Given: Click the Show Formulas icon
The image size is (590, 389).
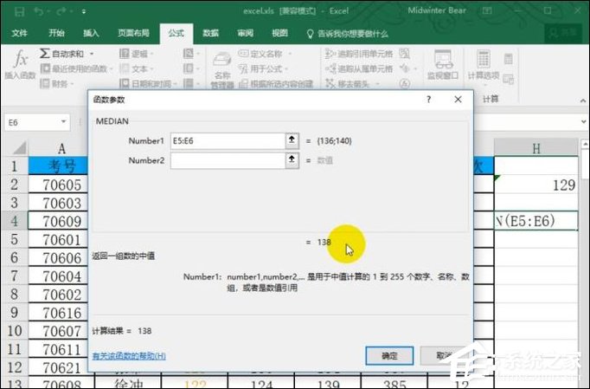Looking at the screenshot, I should click(x=405, y=54).
